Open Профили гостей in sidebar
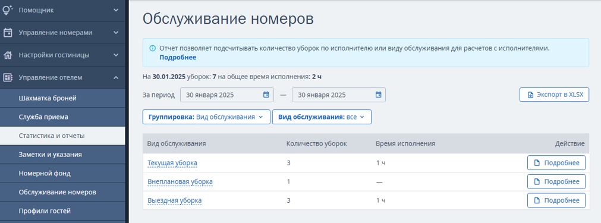The width and height of the screenshot is (601, 223). 62,211
